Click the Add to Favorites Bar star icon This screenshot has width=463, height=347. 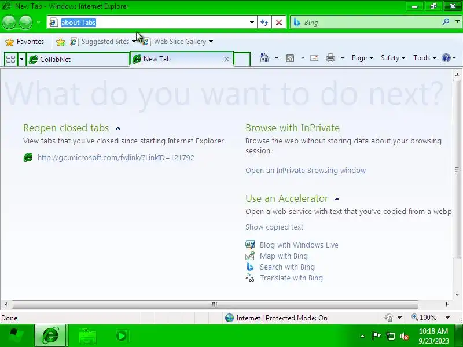(x=61, y=42)
